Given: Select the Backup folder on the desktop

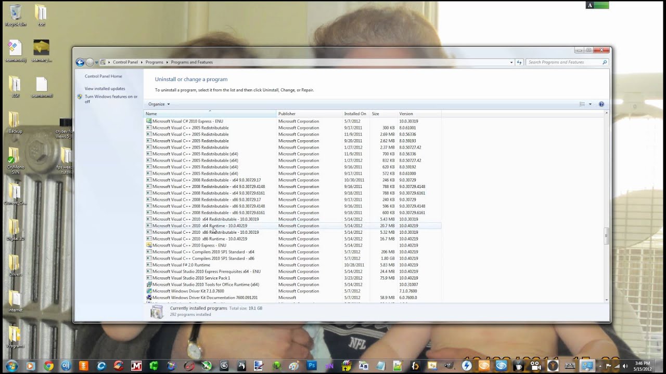Looking at the screenshot, I should pyautogui.click(x=15, y=123).
